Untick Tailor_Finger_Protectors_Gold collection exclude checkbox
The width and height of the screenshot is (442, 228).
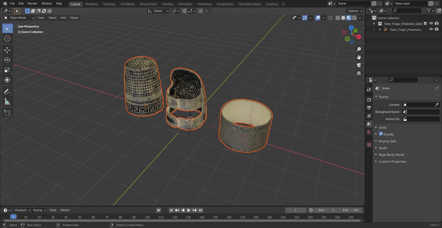[x=425, y=23]
